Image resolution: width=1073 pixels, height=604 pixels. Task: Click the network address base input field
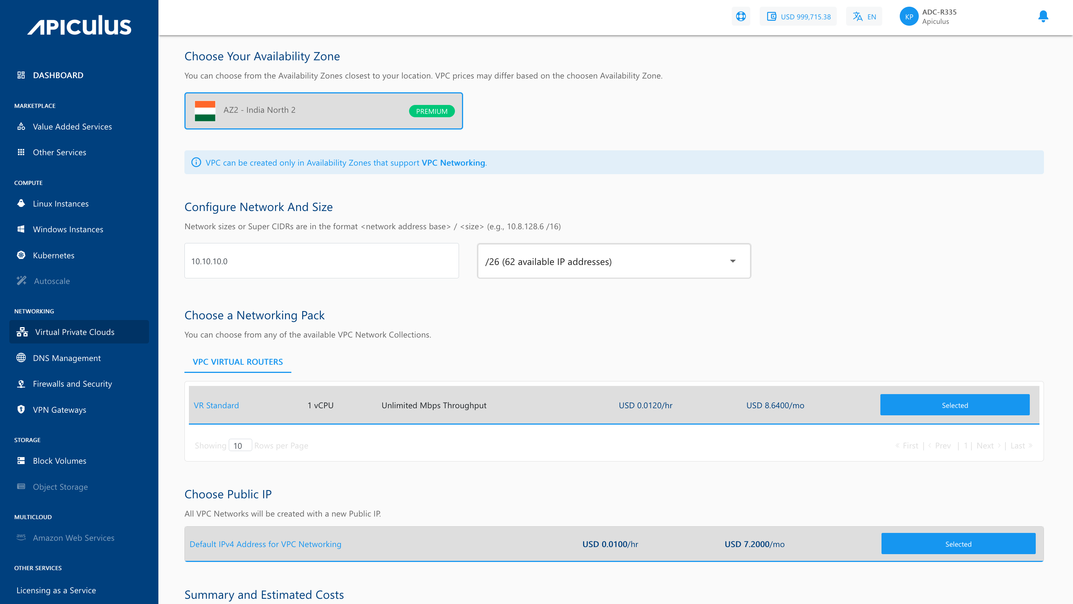[x=321, y=261]
